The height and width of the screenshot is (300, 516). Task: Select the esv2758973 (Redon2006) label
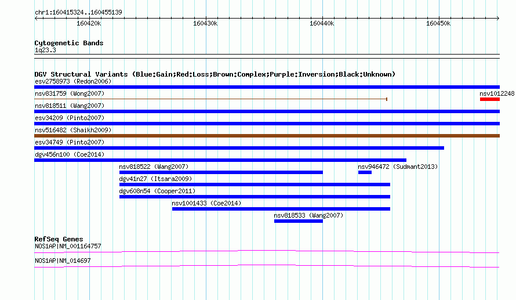tap(73, 81)
